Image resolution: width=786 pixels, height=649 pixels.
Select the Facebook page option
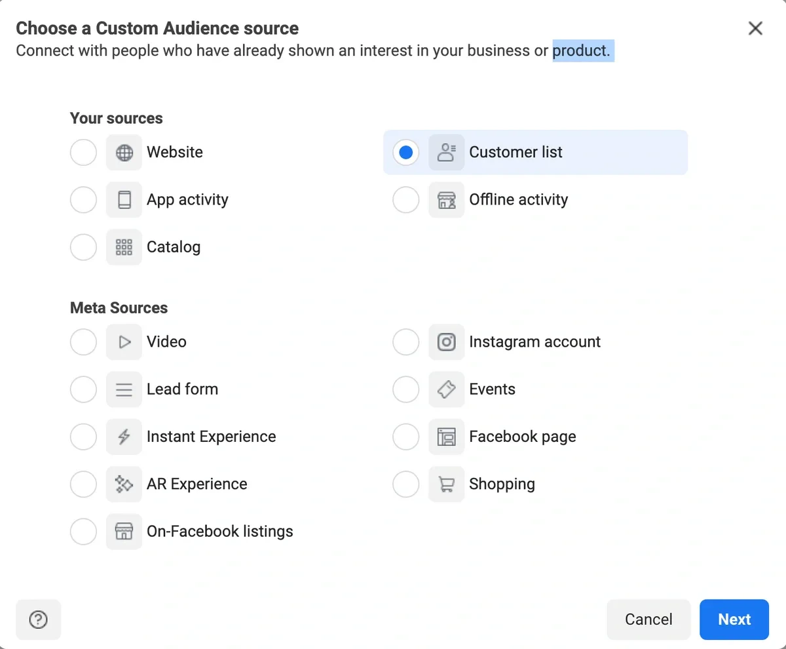[x=406, y=437]
